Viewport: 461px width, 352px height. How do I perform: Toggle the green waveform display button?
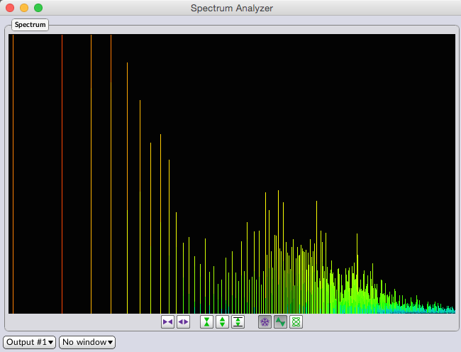[x=280, y=322]
